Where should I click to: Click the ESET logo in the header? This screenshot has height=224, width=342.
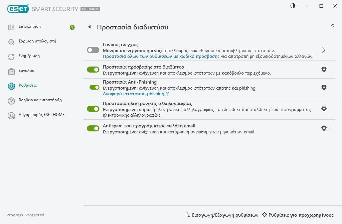pos(17,9)
